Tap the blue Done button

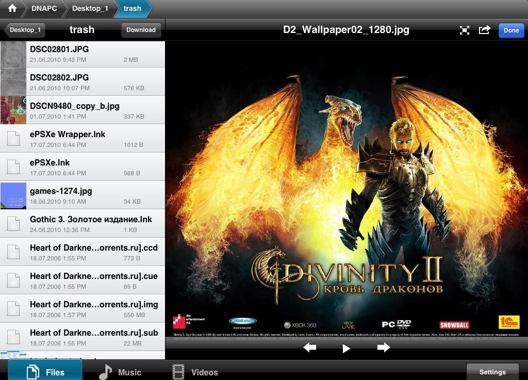click(511, 30)
